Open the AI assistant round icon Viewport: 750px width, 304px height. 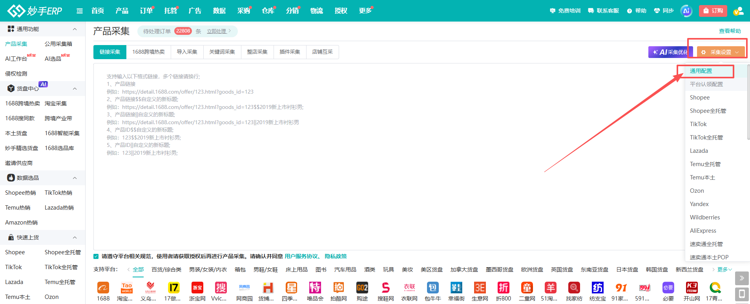686,11
